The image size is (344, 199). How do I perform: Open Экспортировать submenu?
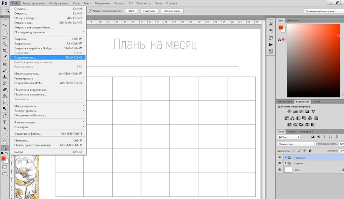pyautogui.click(x=48, y=111)
